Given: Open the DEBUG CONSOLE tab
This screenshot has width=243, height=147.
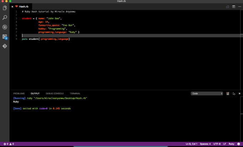Looking at the screenshot, I should (x=54, y=93).
